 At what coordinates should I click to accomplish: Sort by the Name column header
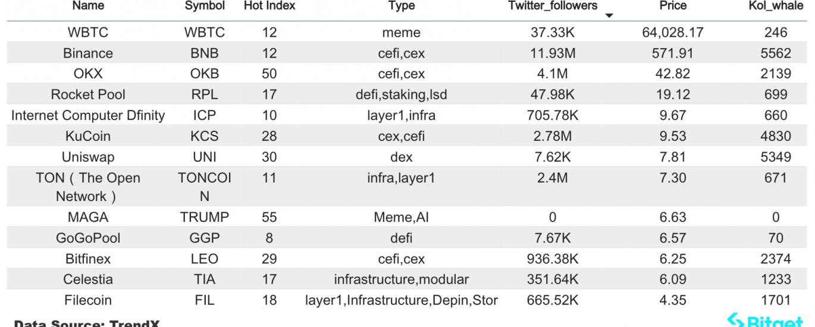(x=88, y=6)
